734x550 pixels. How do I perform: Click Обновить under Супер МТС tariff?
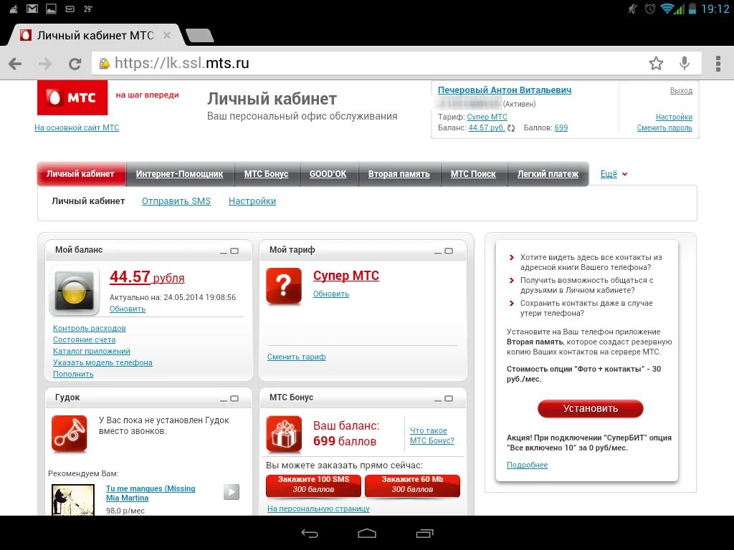(331, 294)
